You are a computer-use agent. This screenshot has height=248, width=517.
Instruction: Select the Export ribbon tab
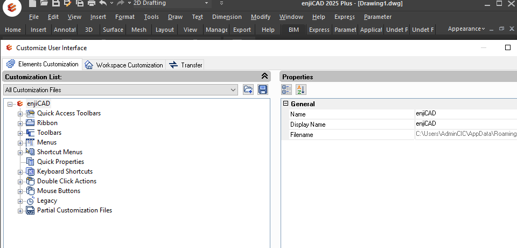coord(242,30)
